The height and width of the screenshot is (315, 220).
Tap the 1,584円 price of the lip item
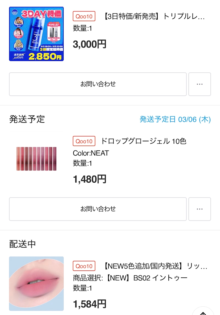(x=90, y=304)
